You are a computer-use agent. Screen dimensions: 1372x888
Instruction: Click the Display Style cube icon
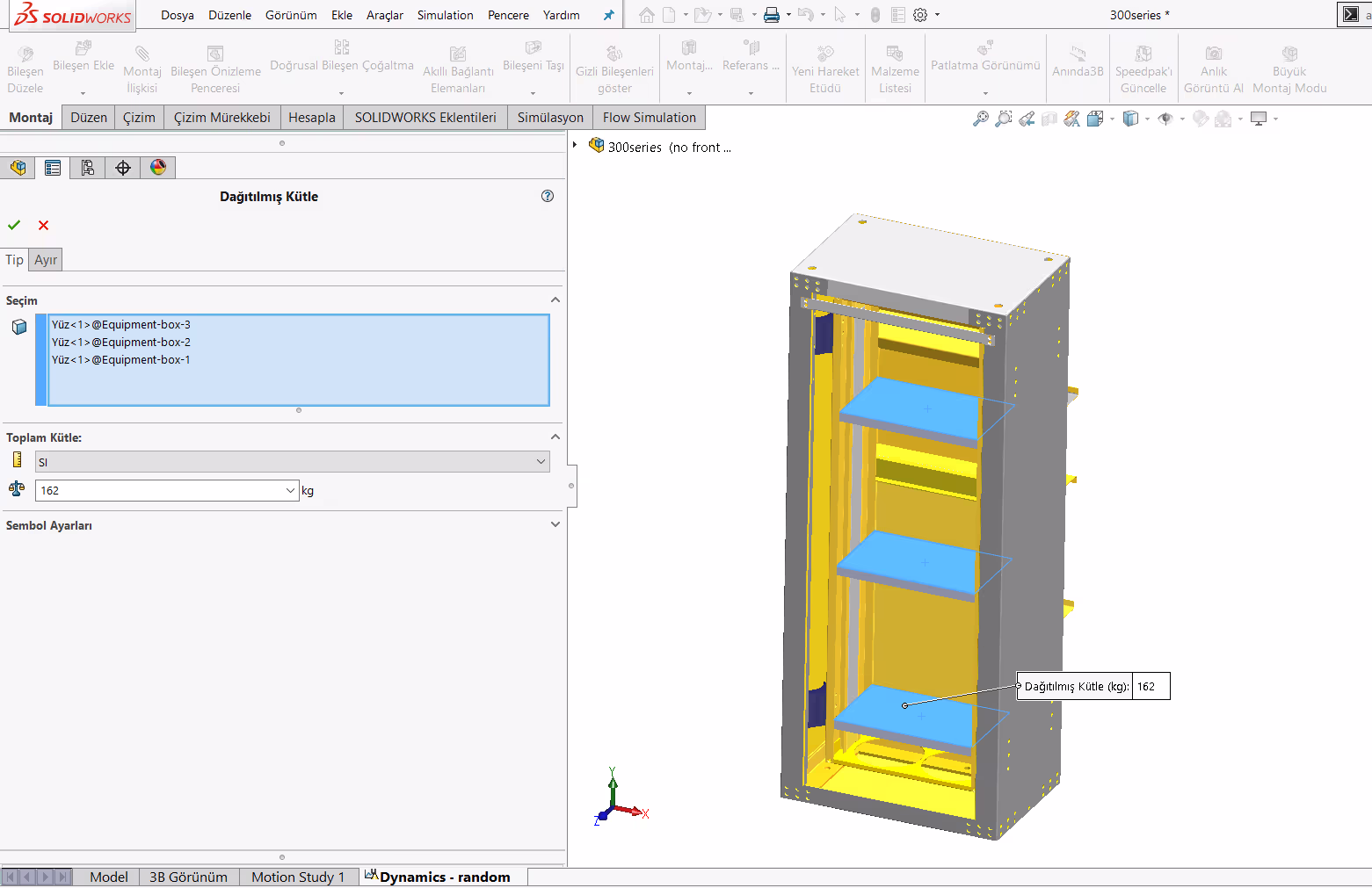(1131, 119)
